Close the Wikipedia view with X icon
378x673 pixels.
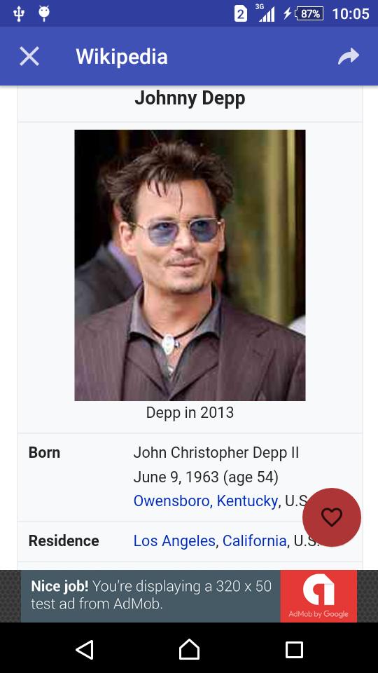coord(29,56)
